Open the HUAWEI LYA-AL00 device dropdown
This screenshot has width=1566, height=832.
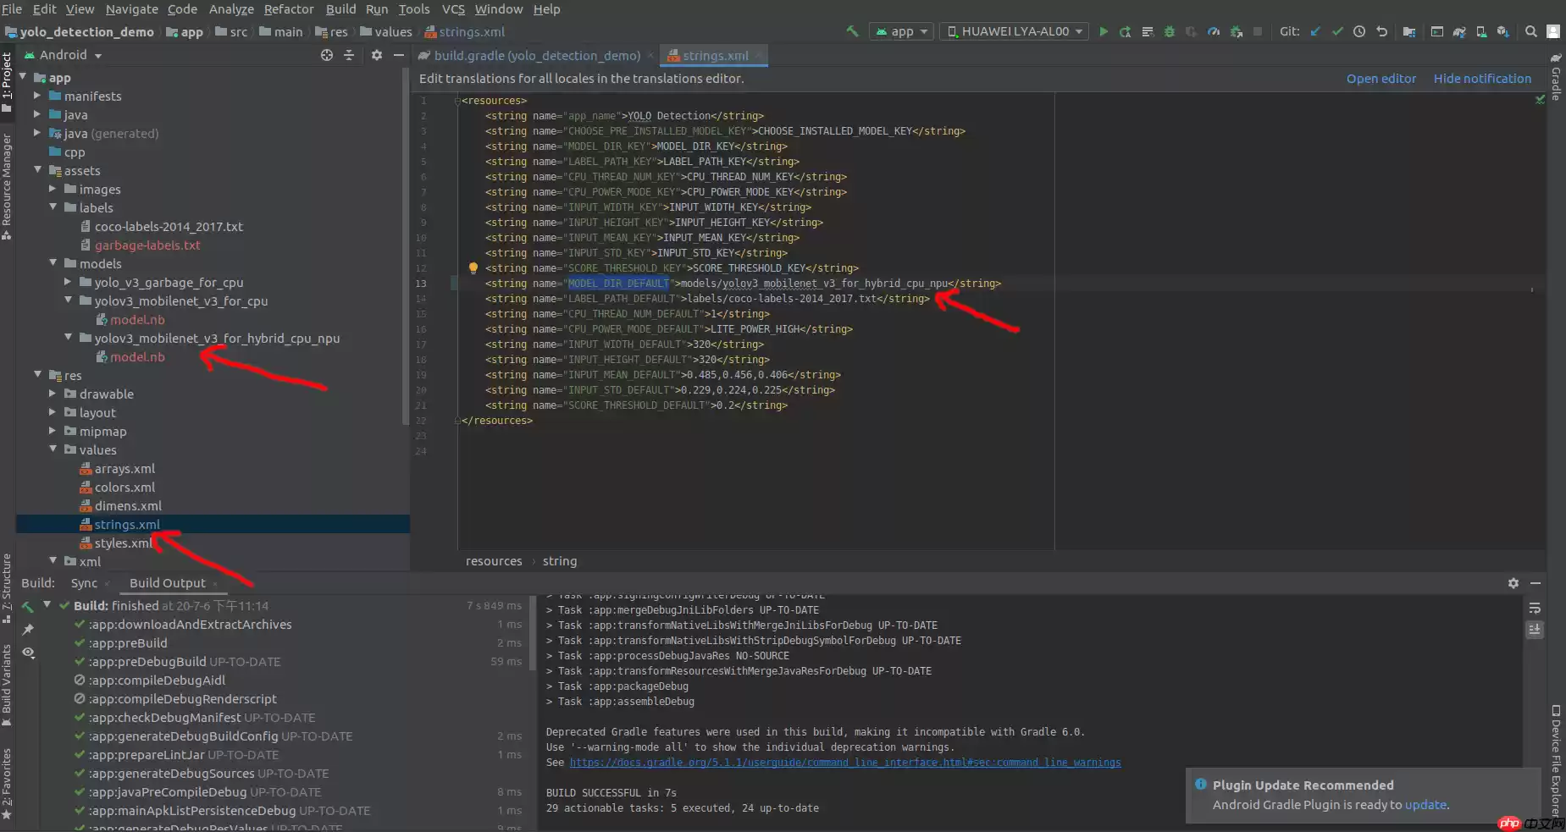pyautogui.click(x=1015, y=31)
